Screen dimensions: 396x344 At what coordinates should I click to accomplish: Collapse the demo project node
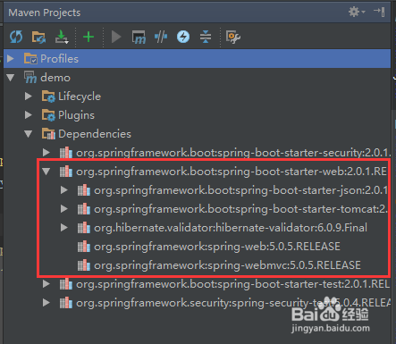click(11, 78)
